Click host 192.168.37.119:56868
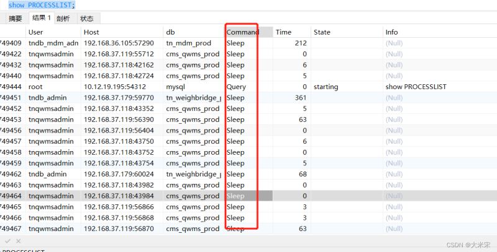The width and height of the screenshot is (497, 252). 119,217
